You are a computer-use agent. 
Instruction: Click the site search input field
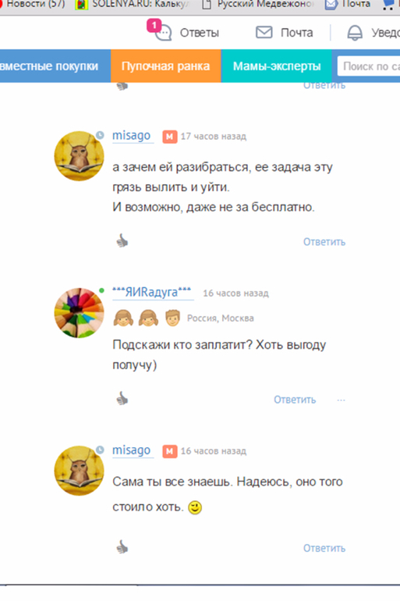pyautogui.click(x=369, y=66)
